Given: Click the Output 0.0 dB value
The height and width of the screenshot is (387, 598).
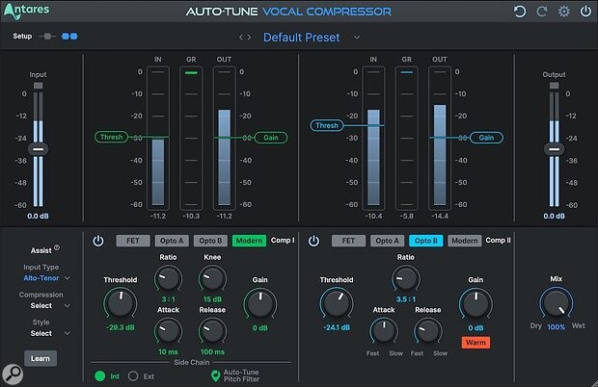Looking at the screenshot, I should (555, 217).
